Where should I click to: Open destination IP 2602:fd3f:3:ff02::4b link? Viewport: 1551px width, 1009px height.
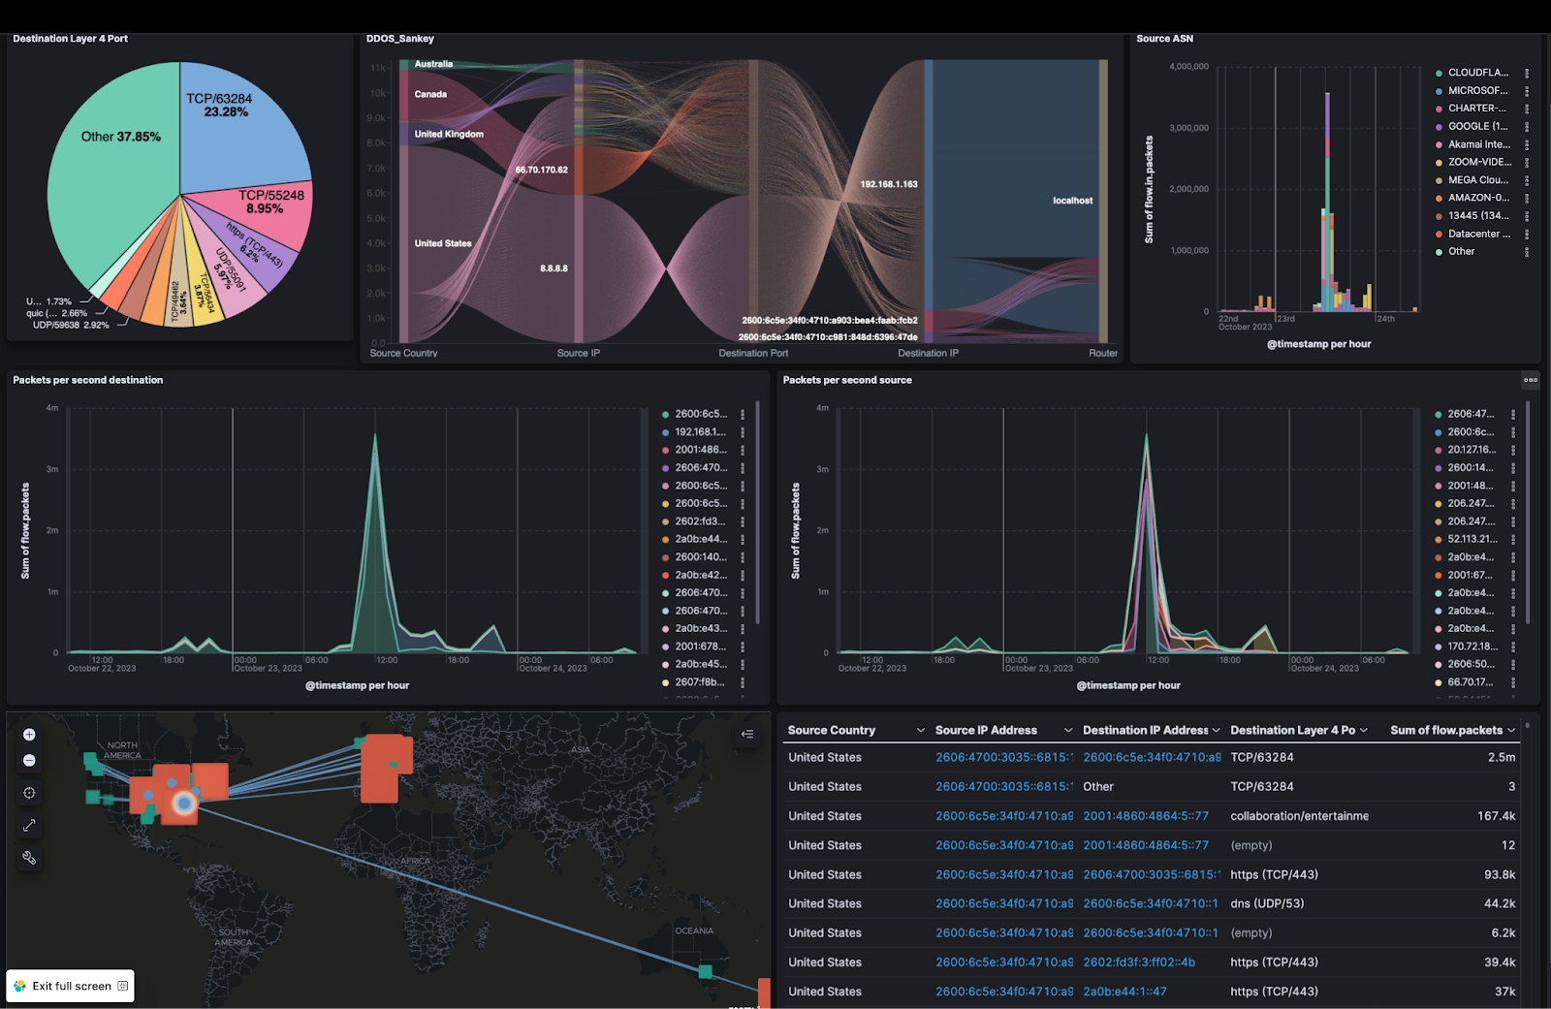1139,962
